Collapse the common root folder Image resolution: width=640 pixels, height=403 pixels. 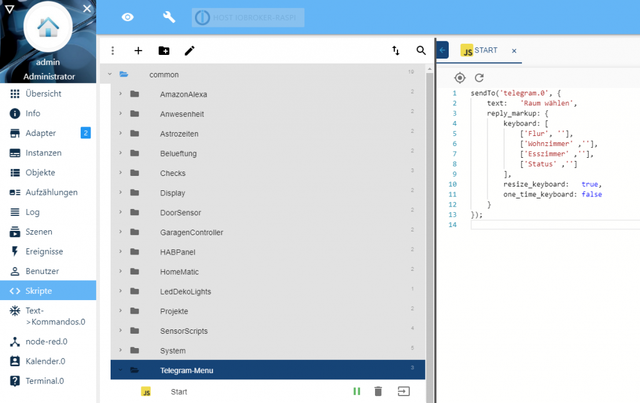point(110,74)
